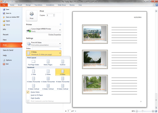Switch to the Review tab

[72, 5]
